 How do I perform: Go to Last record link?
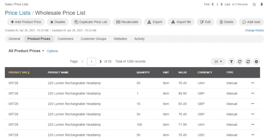pyautogui.click(x=227, y=4)
